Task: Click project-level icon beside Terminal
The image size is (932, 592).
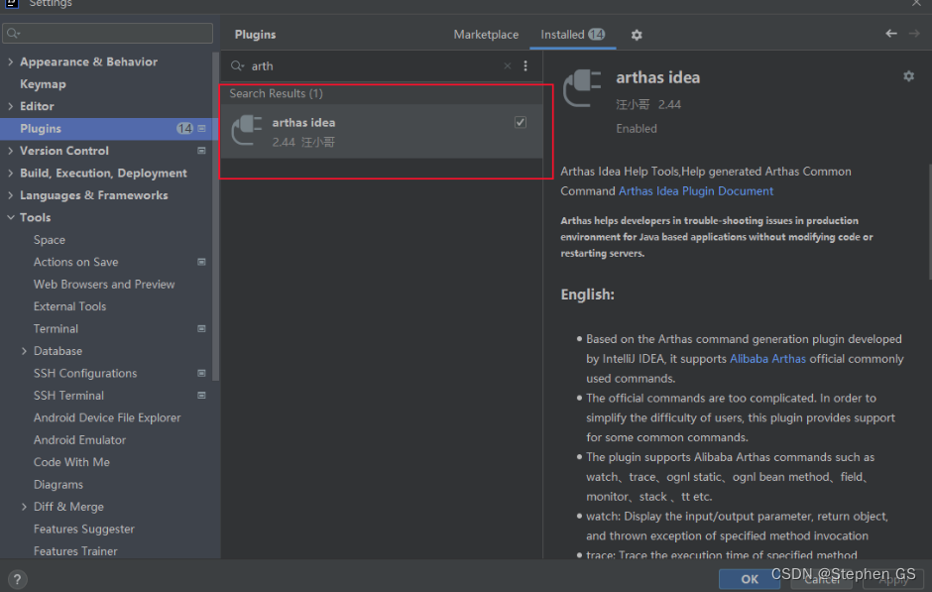Action: point(202,328)
